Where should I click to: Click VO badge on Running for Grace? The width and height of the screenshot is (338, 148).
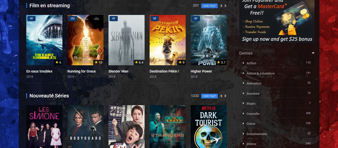tap(73, 18)
